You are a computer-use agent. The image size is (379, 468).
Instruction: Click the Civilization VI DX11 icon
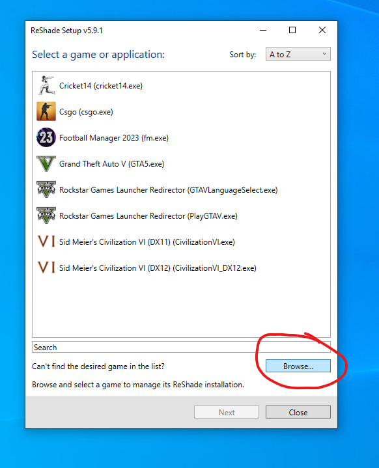pyautogui.click(x=46, y=241)
